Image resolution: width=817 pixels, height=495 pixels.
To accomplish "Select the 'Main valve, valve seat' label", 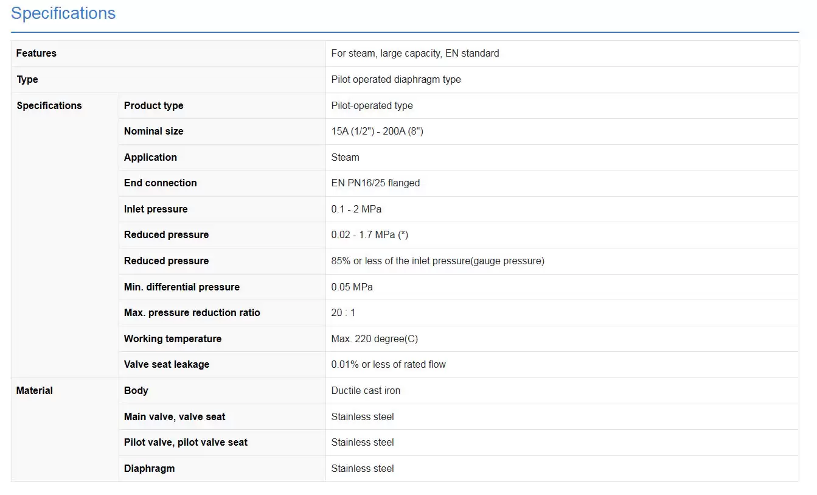I will point(175,417).
